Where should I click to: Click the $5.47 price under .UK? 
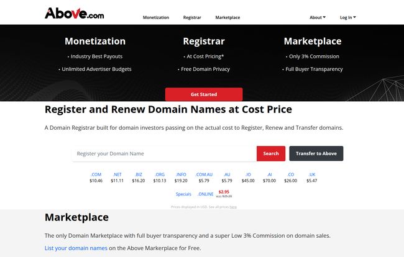click(x=312, y=181)
